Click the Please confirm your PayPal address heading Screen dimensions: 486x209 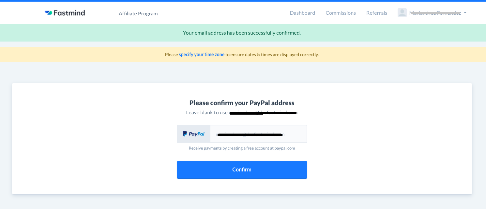pos(242,103)
